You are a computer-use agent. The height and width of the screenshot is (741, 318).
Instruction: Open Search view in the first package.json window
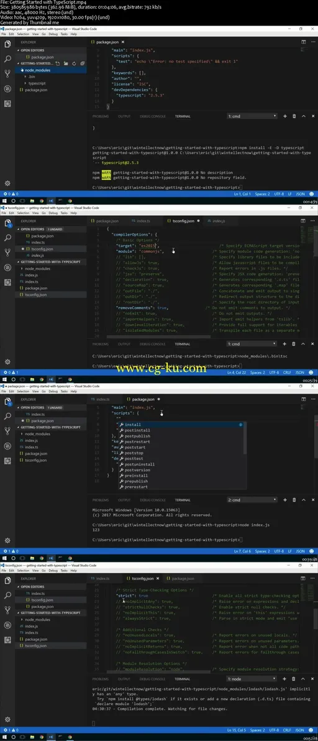[x=7, y=59]
